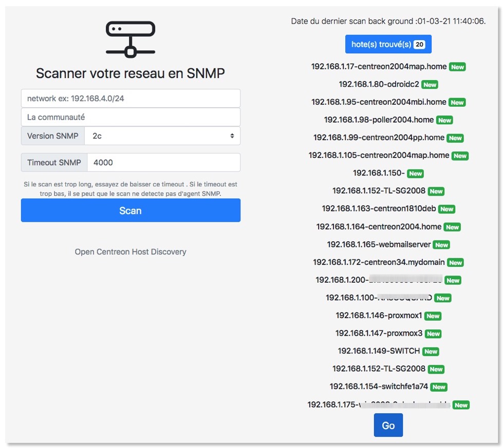Click New badge beside SWITCH host
This screenshot has height=448, width=503.
[x=431, y=352]
